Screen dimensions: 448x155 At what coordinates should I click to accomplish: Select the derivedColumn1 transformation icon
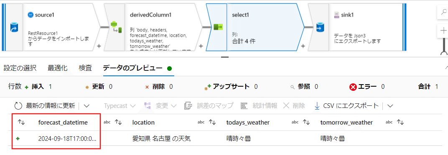(x=117, y=27)
